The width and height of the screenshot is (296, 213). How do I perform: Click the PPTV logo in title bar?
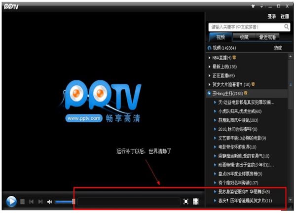pyautogui.click(x=11, y=7)
